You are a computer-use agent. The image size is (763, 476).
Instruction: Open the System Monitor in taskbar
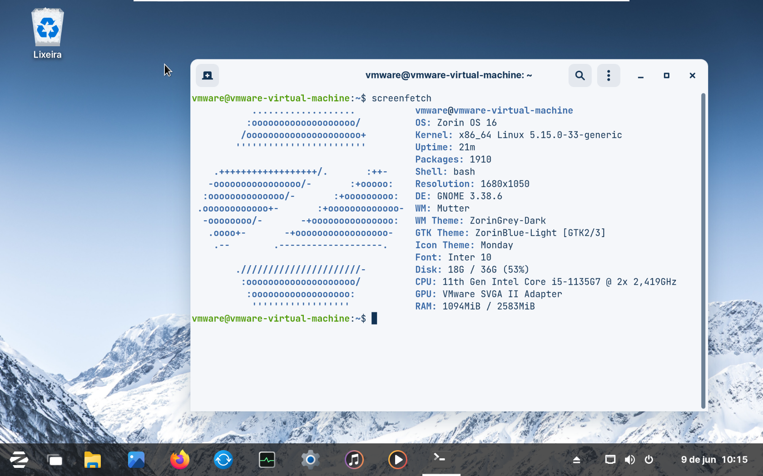pyautogui.click(x=267, y=460)
